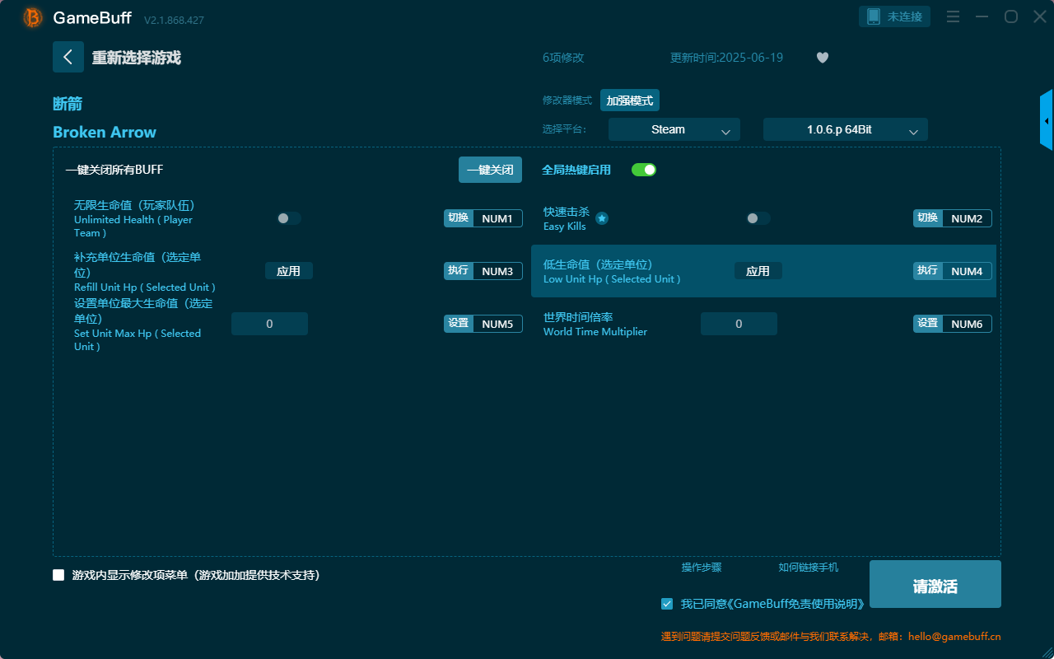Favorite this trainer via the heart icon
Screen dimensions: 1054x659
coord(822,58)
